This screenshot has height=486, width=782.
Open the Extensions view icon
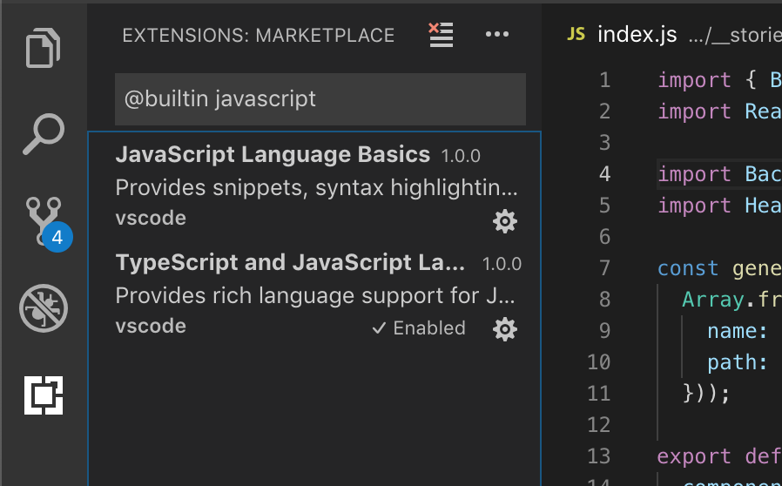[44, 395]
